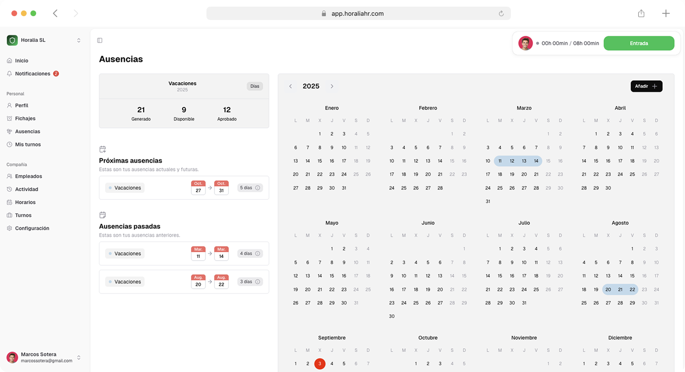The height and width of the screenshot is (372, 685).
Task: Expand the Marcos Sotera account menu
Action: coord(78,357)
